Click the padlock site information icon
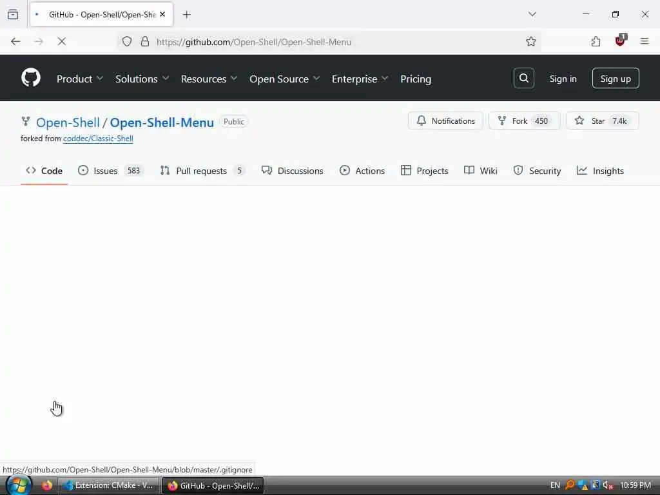660x495 pixels. pos(145,41)
